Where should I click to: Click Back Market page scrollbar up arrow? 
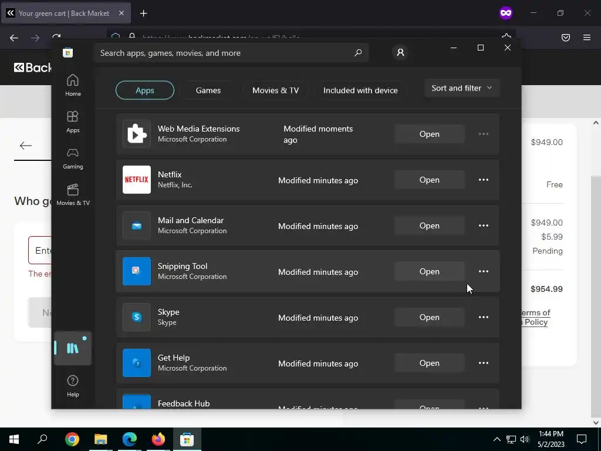pos(596,123)
